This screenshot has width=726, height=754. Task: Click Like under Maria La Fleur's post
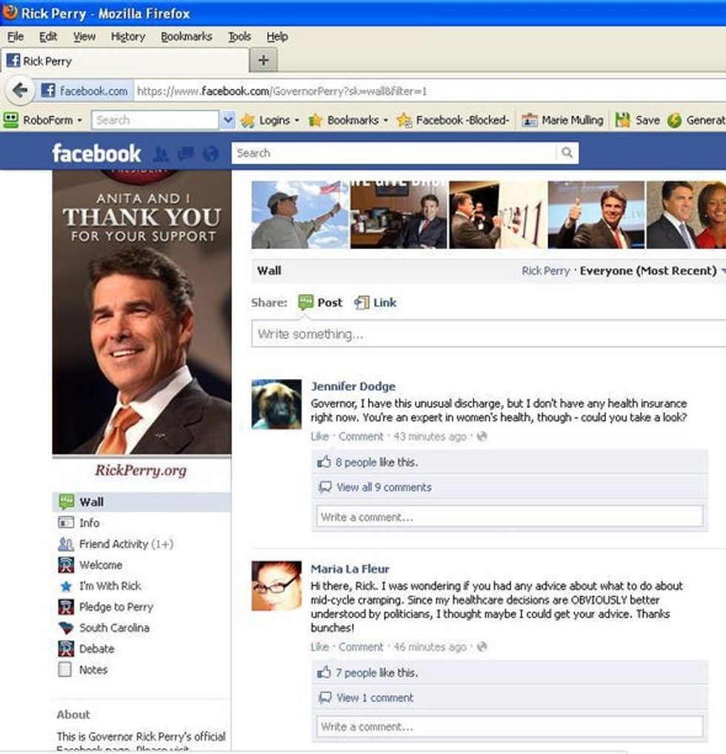coord(319,647)
